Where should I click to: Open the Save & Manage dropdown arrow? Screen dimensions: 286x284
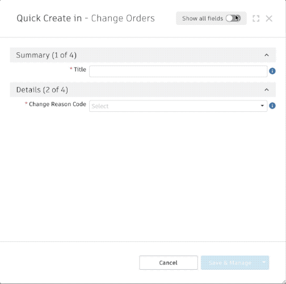click(x=264, y=262)
